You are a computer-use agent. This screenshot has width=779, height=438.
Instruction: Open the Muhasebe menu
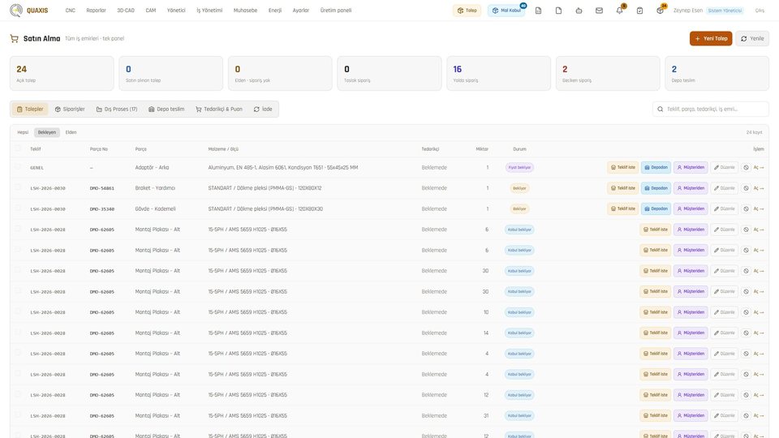pos(245,11)
